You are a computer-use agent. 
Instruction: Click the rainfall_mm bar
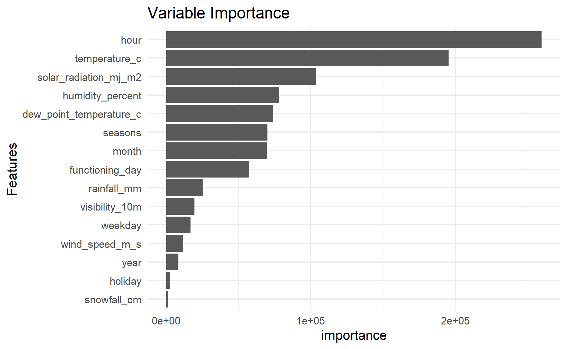(x=184, y=188)
